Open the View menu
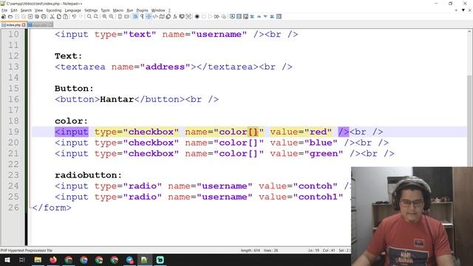 pyautogui.click(x=38, y=10)
